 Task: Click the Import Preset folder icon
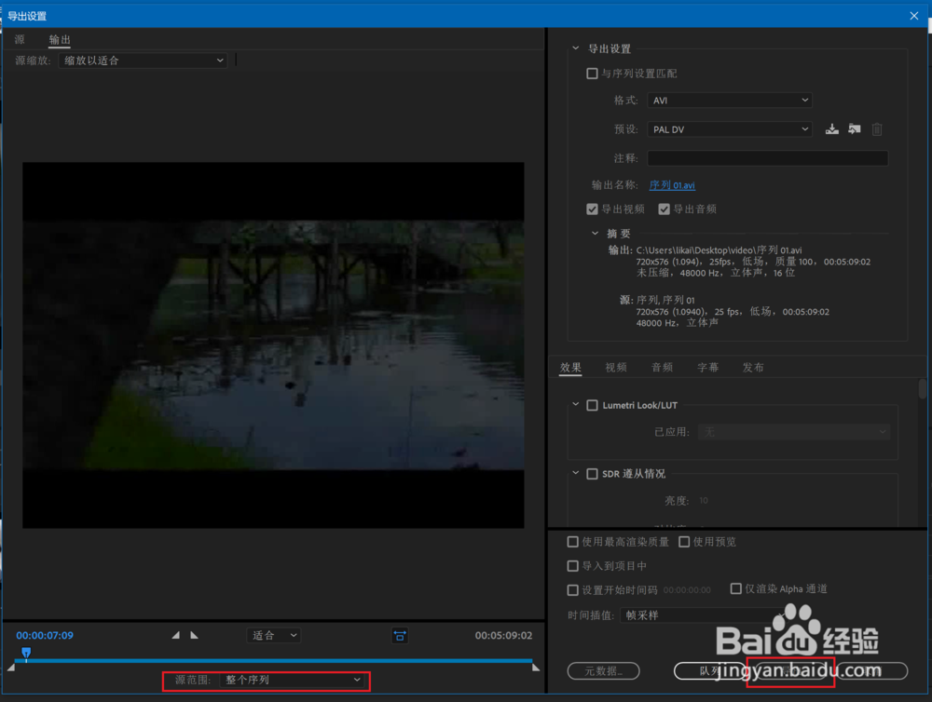coord(854,128)
